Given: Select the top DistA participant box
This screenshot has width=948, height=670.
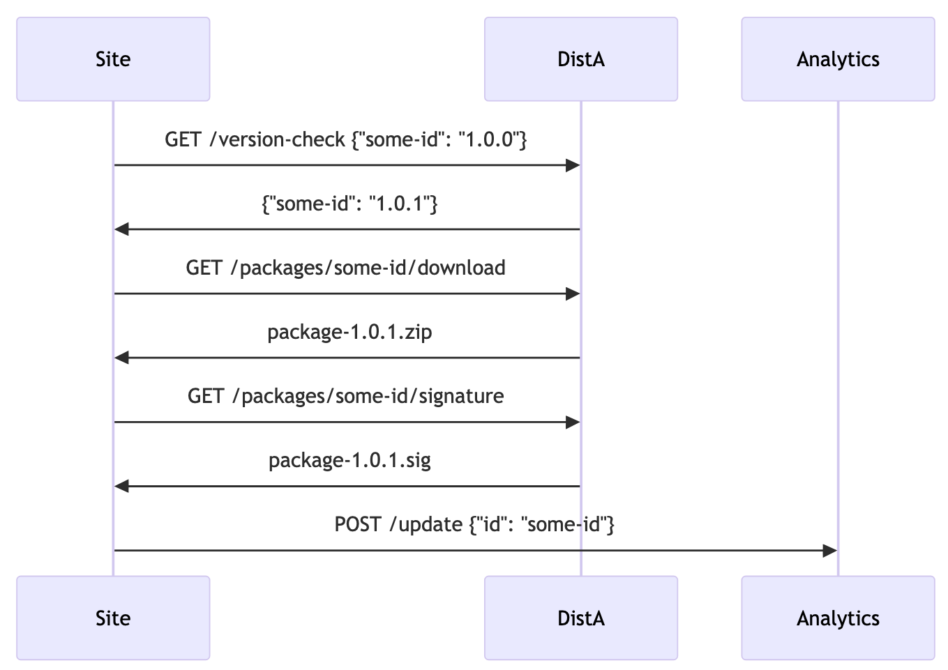Looking at the screenshot, I should (580, 59).
